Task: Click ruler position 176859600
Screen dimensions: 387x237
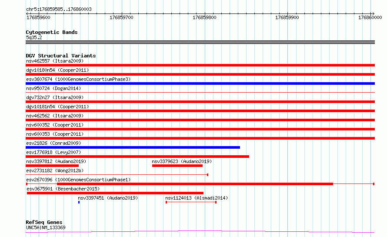Action: (x=38, y=17)
